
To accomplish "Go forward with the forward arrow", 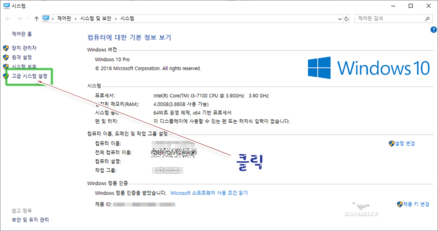I will coord(19,19).
